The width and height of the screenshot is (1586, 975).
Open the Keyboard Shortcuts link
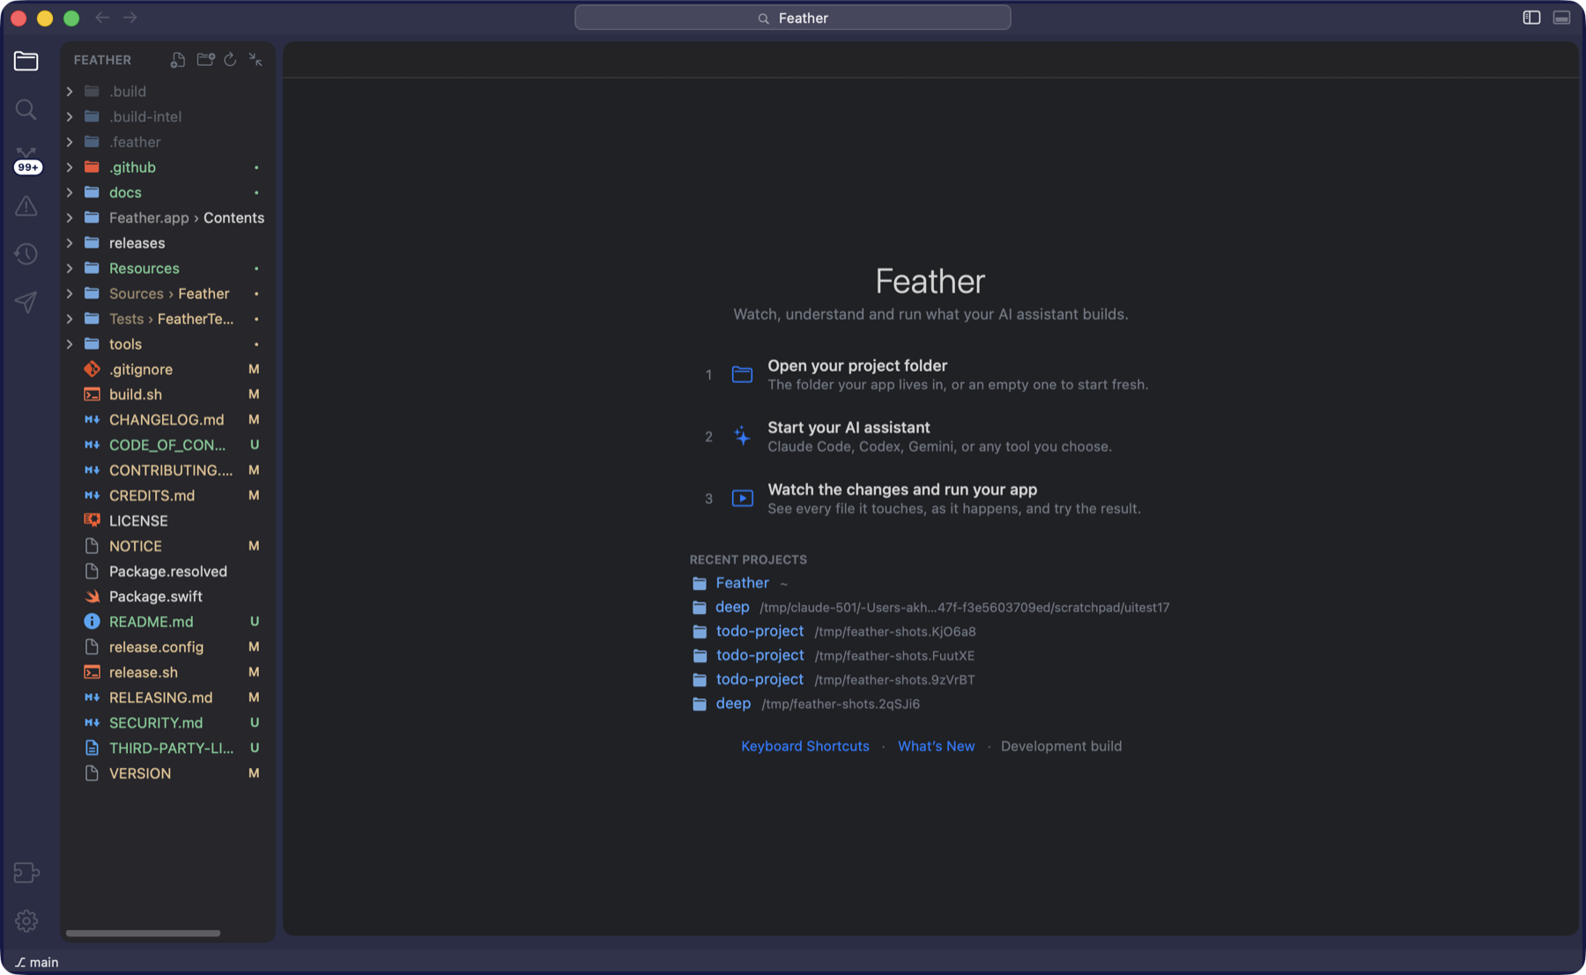tap(804, 746)
